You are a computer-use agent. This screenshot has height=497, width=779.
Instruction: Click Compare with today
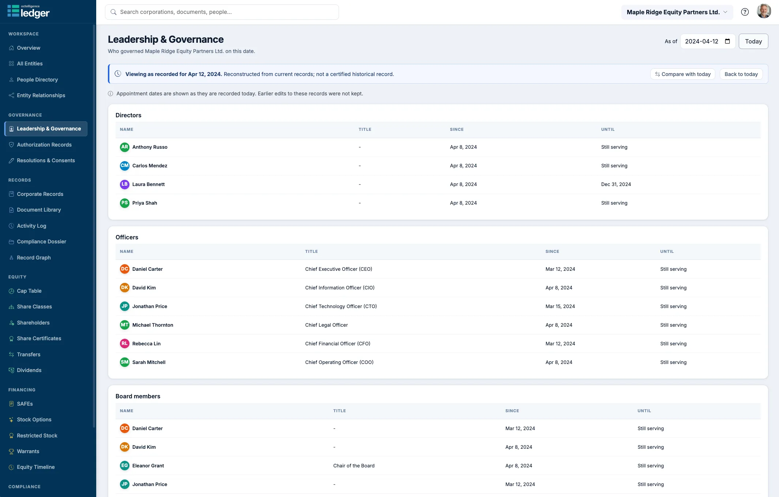tap(682, 74)
